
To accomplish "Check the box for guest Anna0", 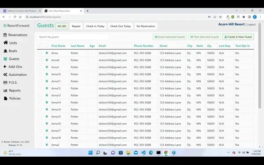I will pyautogui.click(x=40, y=60).
